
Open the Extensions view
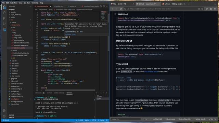(4, 30)
